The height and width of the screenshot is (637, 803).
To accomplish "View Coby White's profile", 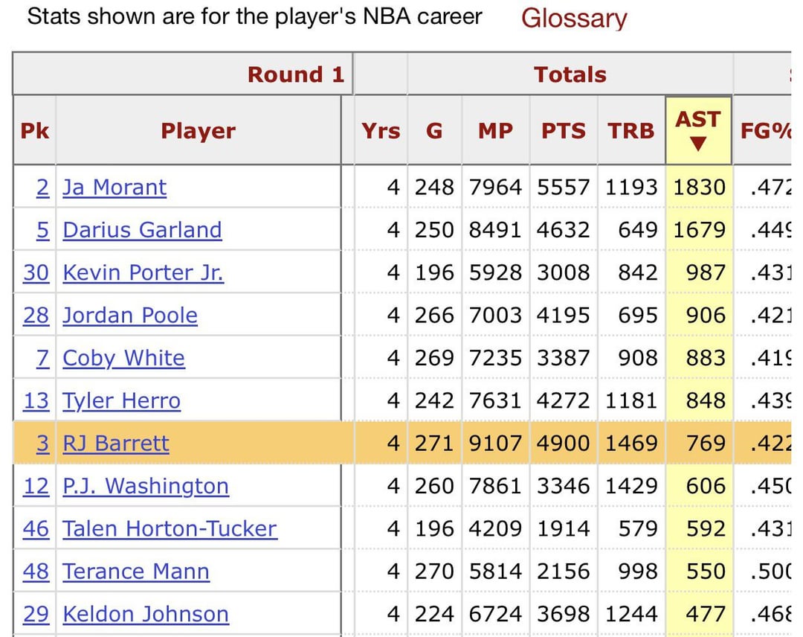I will pos(123,358).
